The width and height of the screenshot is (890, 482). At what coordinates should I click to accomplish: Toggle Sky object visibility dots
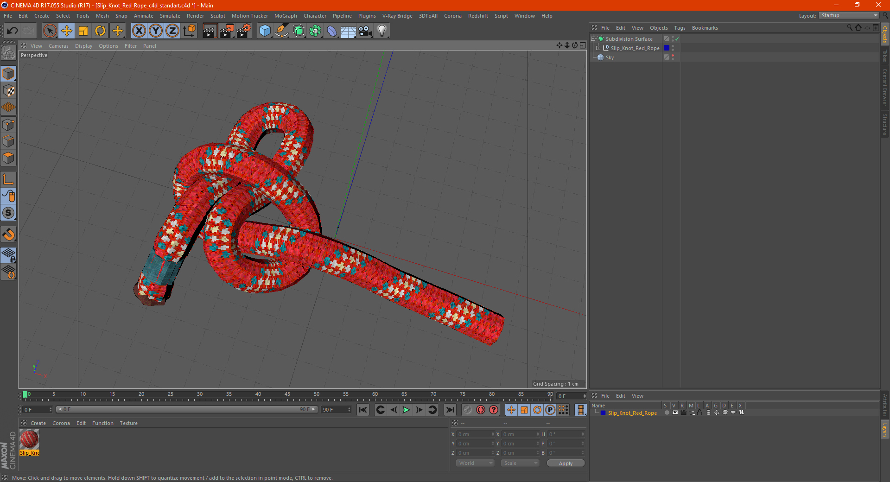pyautogui.click(x=673, y=57)
